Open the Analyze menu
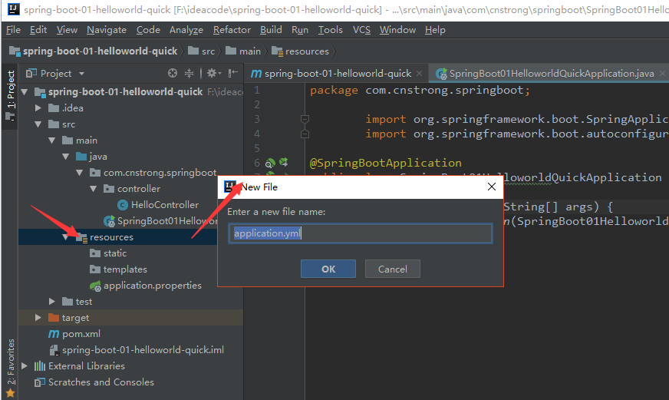Screen dimensions: 669x400 coord(186,30)
